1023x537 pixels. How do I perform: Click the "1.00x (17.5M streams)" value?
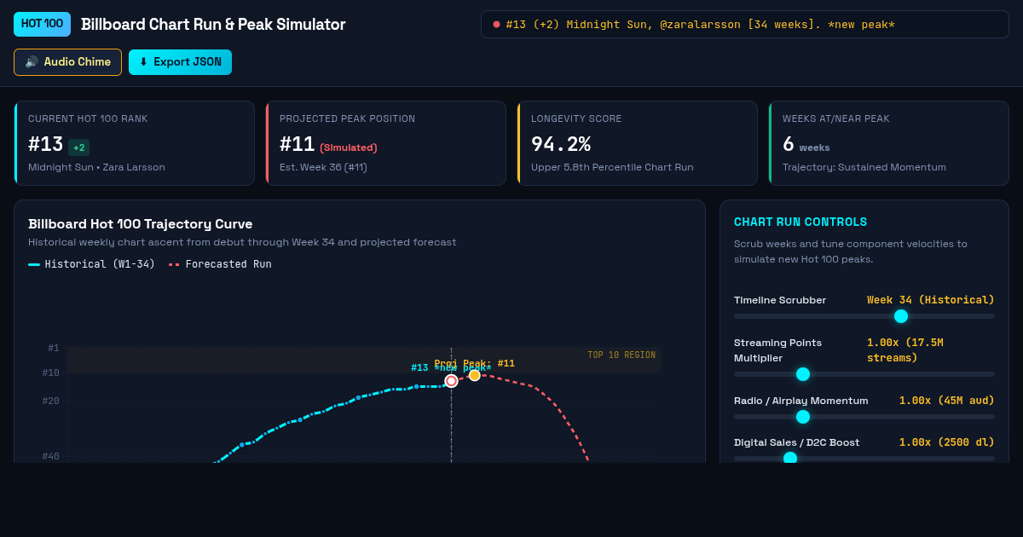[x=905, y=349]
